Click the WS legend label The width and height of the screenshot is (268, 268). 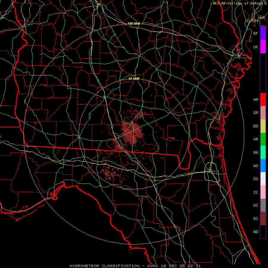(x=256, y=166)
